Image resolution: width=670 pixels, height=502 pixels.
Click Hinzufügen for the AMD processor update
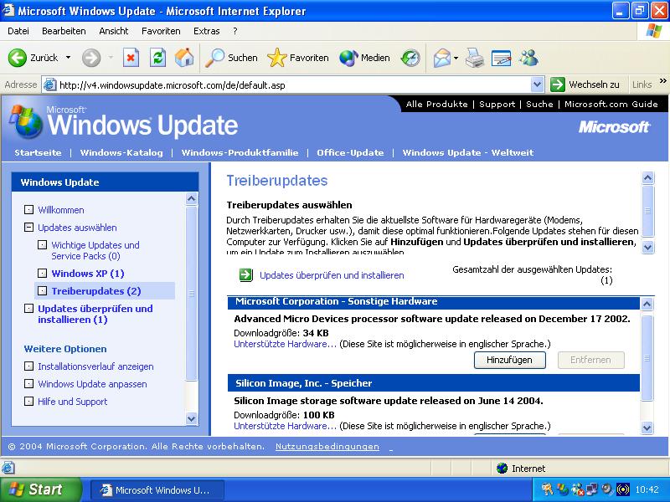(x=509, y=360)
